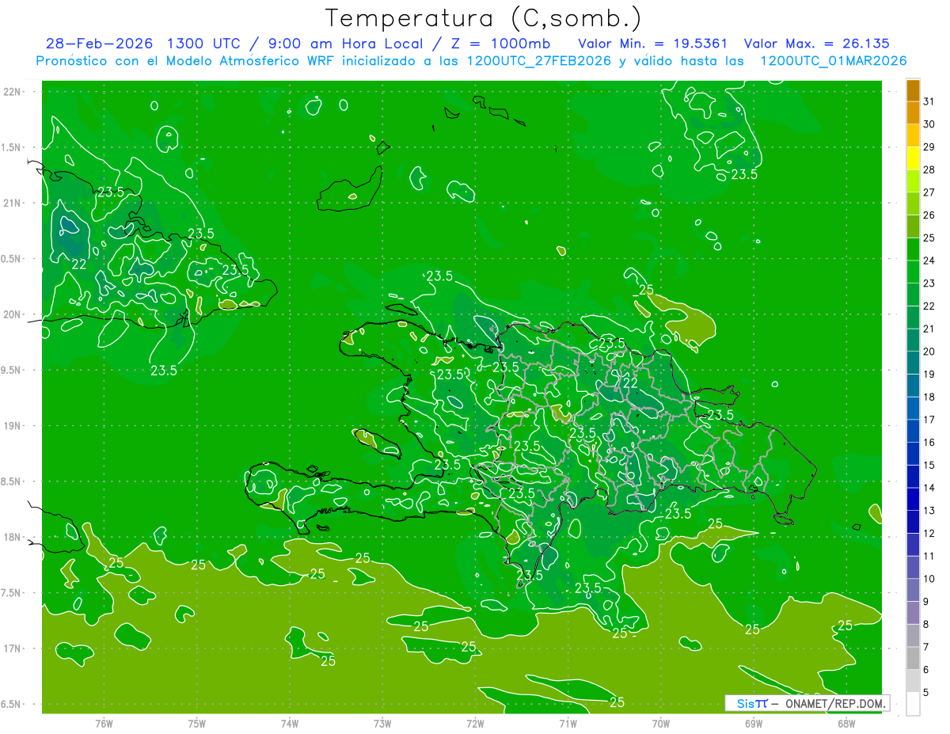Pick the blue swatch between 15 and 16

(x=913, y=454)
